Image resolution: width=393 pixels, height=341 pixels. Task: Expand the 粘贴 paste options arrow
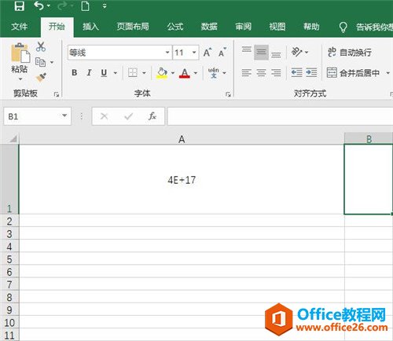(20, 79)
